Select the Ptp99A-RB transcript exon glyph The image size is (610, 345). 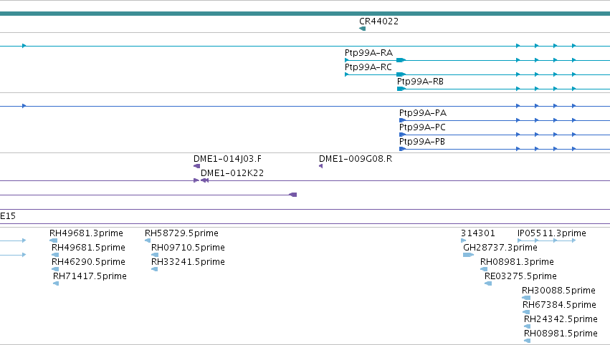pos(401,89)
